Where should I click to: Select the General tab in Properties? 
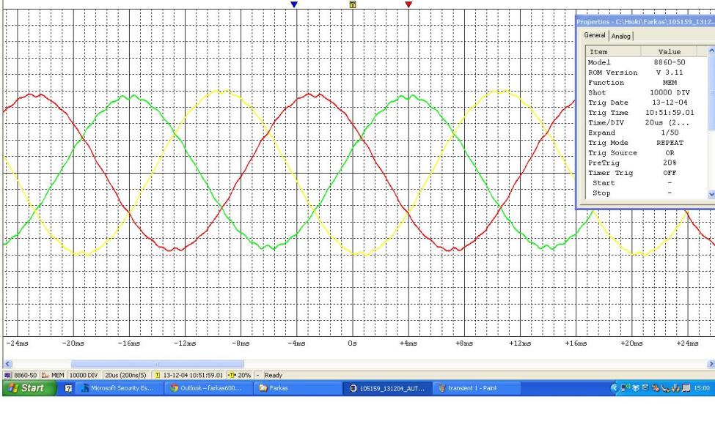tap(595, 35)
